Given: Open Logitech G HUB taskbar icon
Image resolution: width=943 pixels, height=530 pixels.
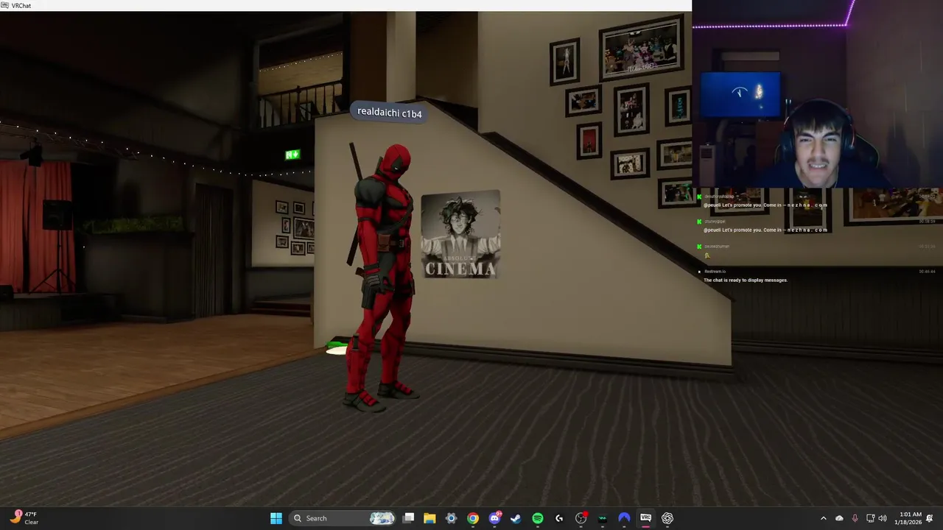Looking at the screenshot, I should pyautogui.click(x=559, y=518).
